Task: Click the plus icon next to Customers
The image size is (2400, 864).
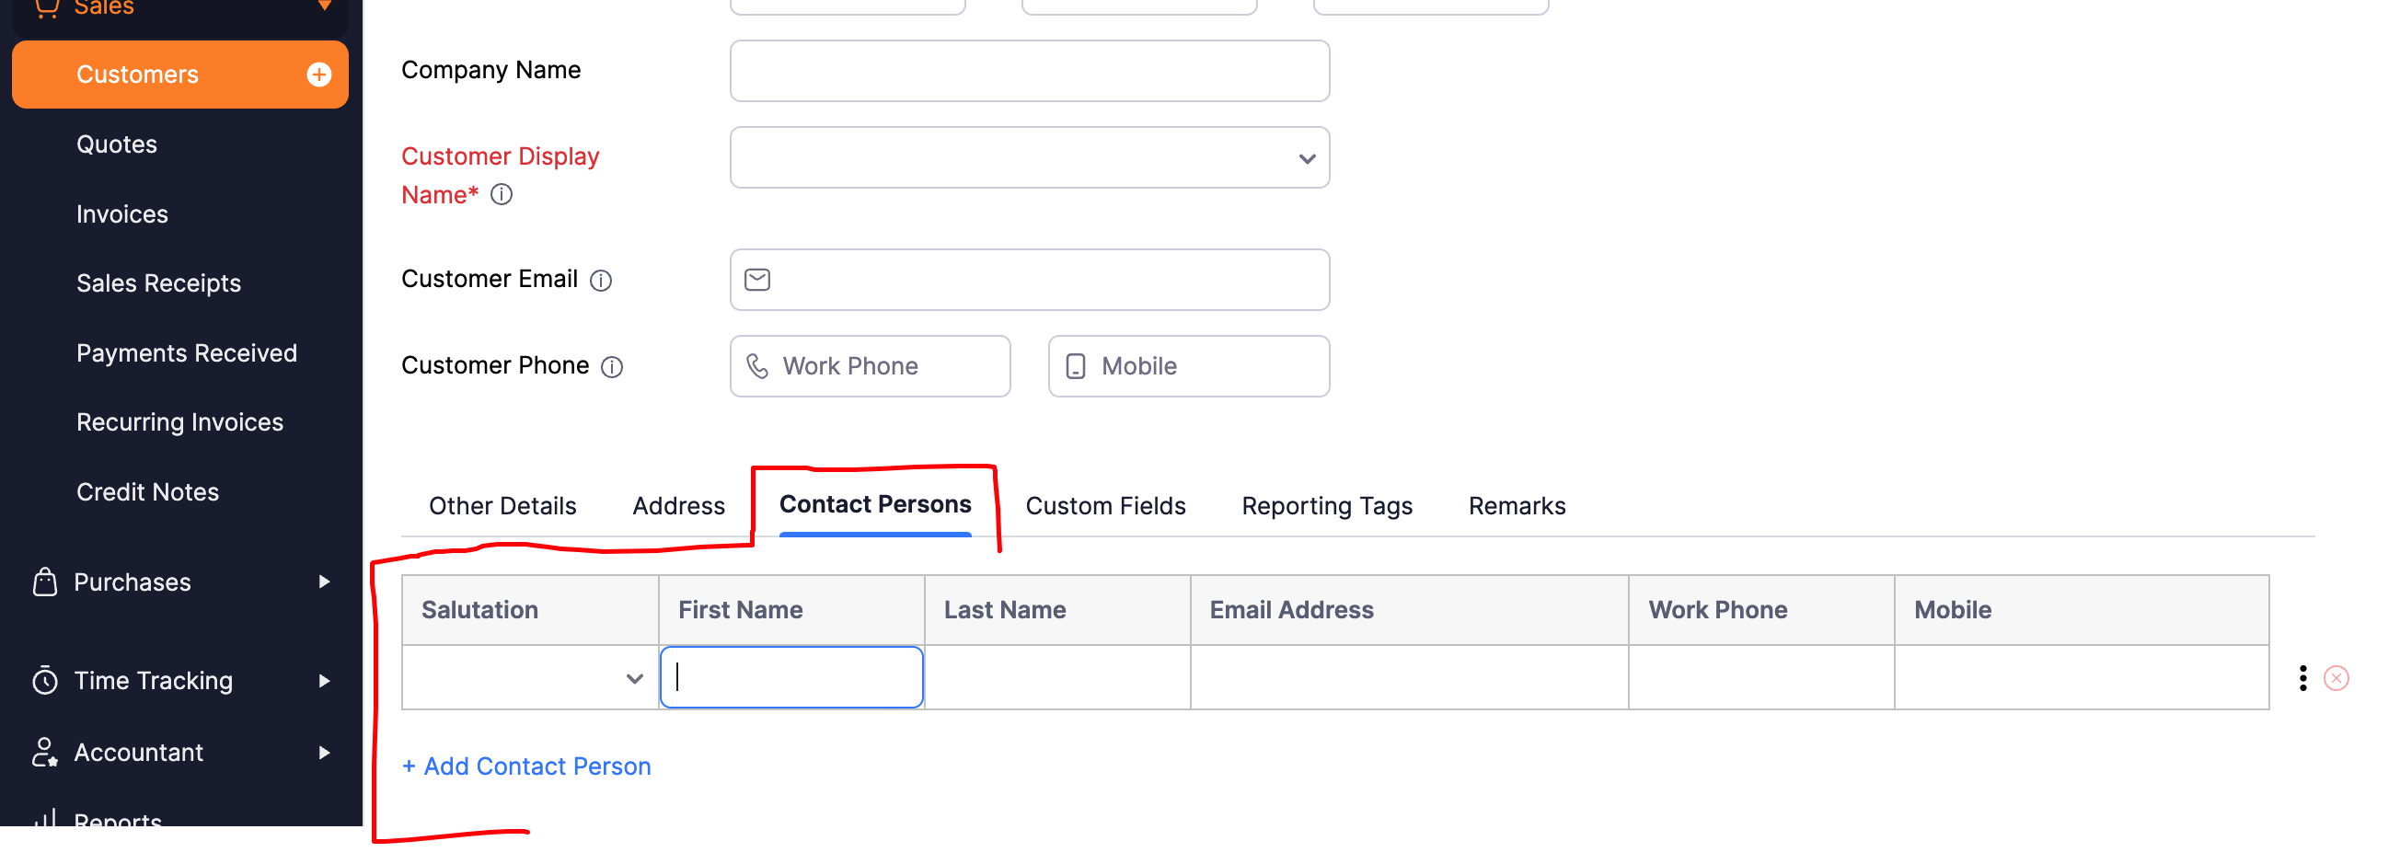Action: (318, 75)
